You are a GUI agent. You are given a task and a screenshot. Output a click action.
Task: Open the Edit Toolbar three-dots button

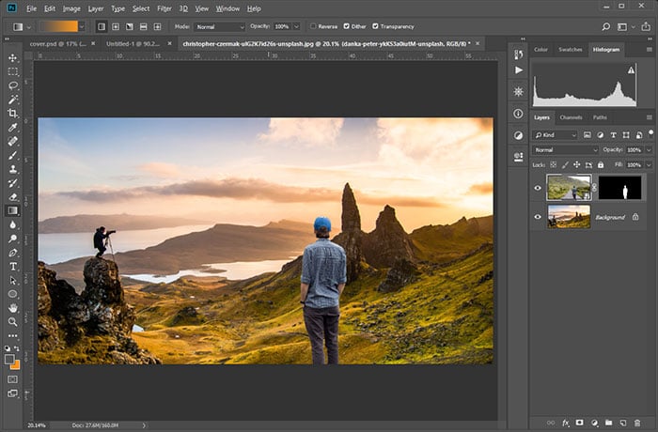(12, 336)
